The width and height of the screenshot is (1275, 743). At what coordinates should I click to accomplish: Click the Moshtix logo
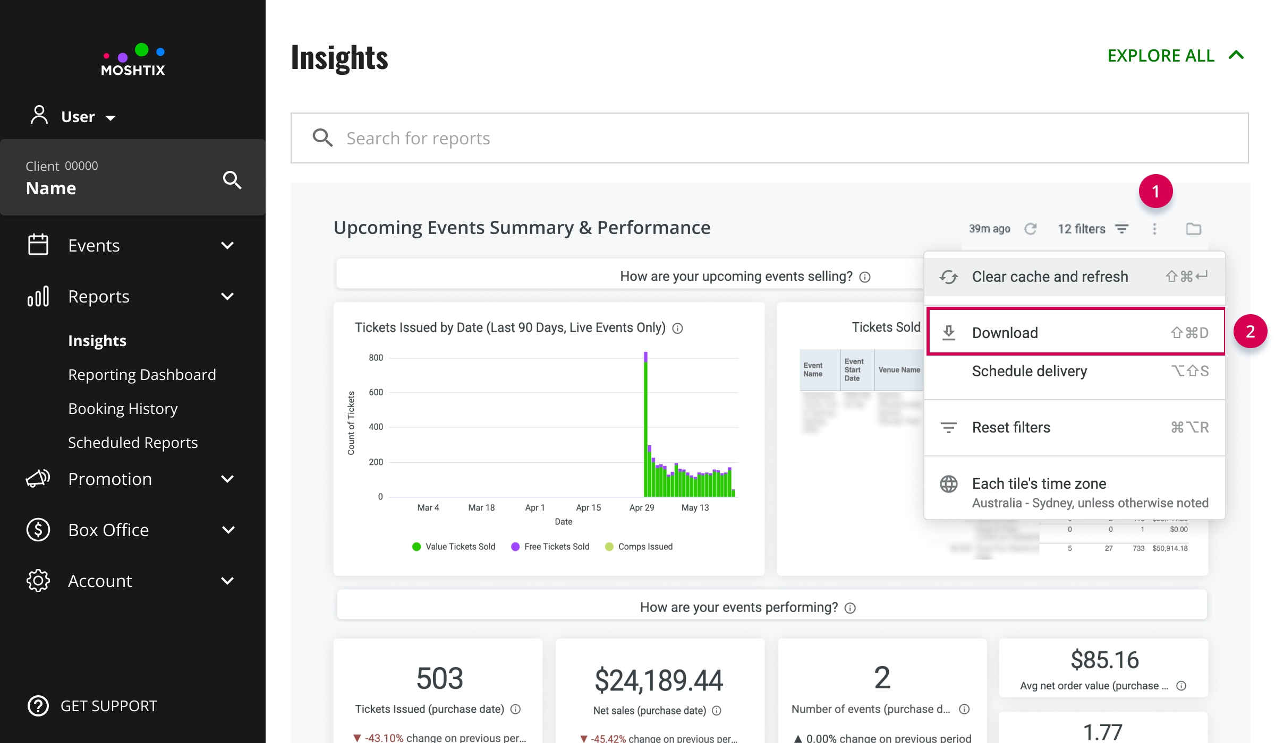(133, 60)
